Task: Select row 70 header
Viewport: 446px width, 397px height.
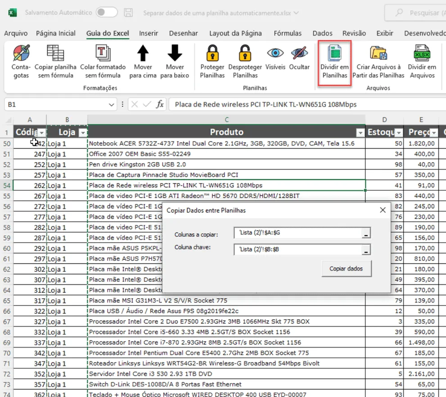Action: (7, 353)
